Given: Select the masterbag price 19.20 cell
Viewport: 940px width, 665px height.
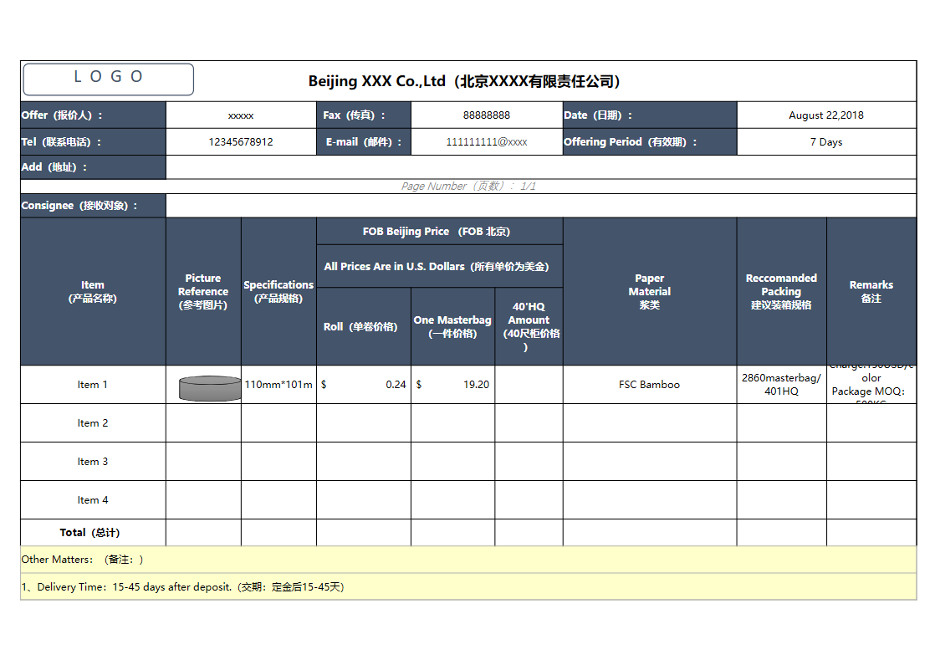Looking at the screenshot, I should [x=452, y=385].
